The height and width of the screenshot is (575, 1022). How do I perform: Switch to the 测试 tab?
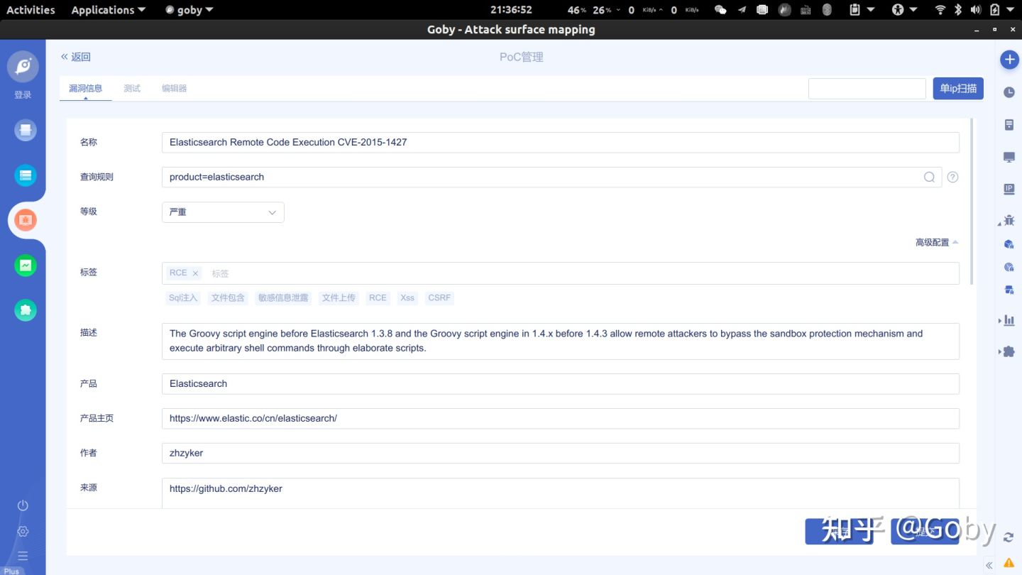click(132, 89)
